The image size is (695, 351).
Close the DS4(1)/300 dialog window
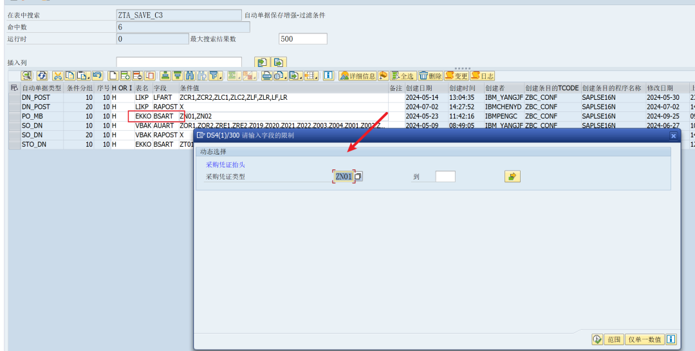pos(673,136)
